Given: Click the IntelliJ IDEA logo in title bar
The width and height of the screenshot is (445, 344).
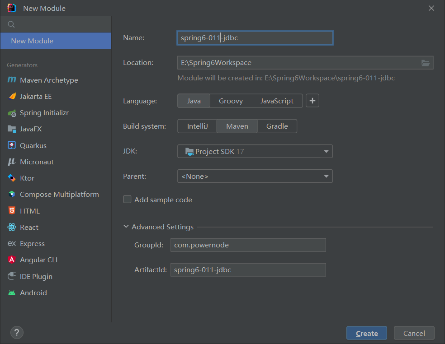Looking at the screenshot, I should click(x=12, y=8).
